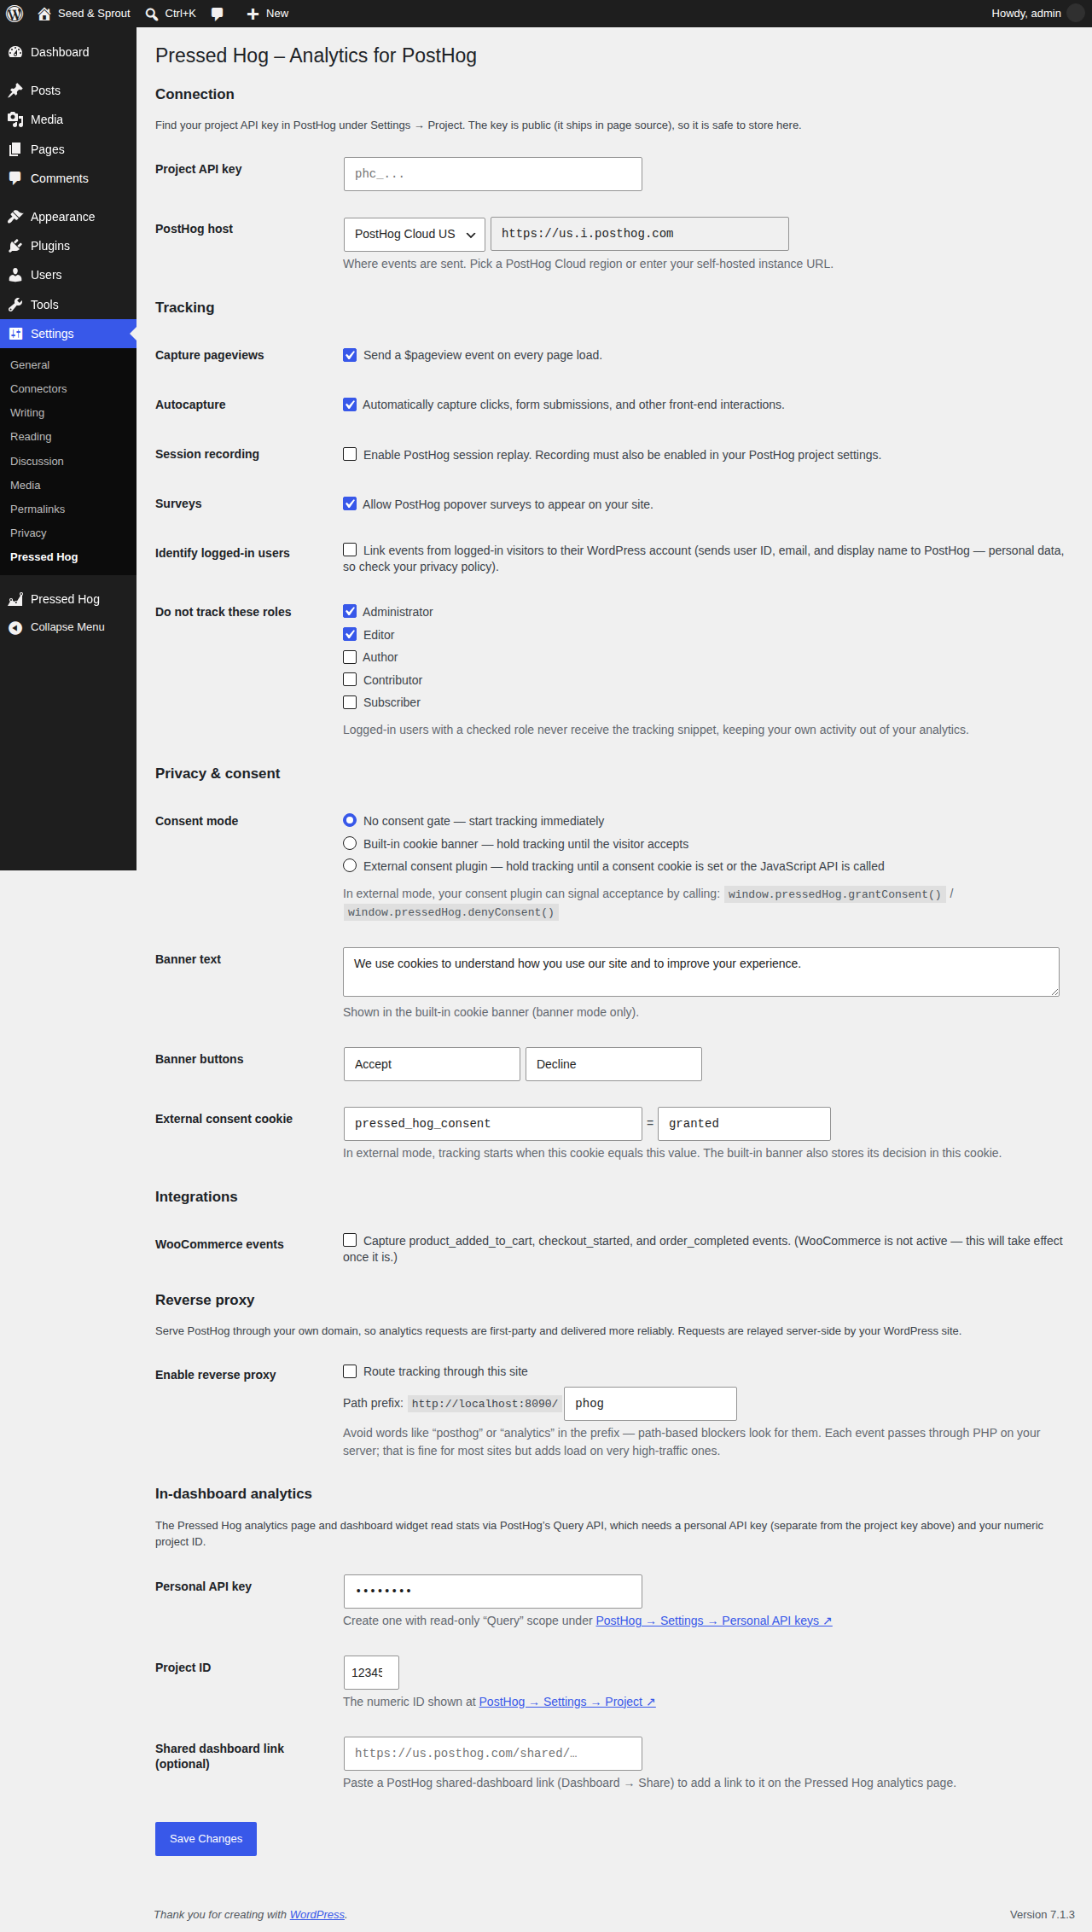Focus the Project API key field
This screenshot has width=1092, height=1932.
[493, 174]
